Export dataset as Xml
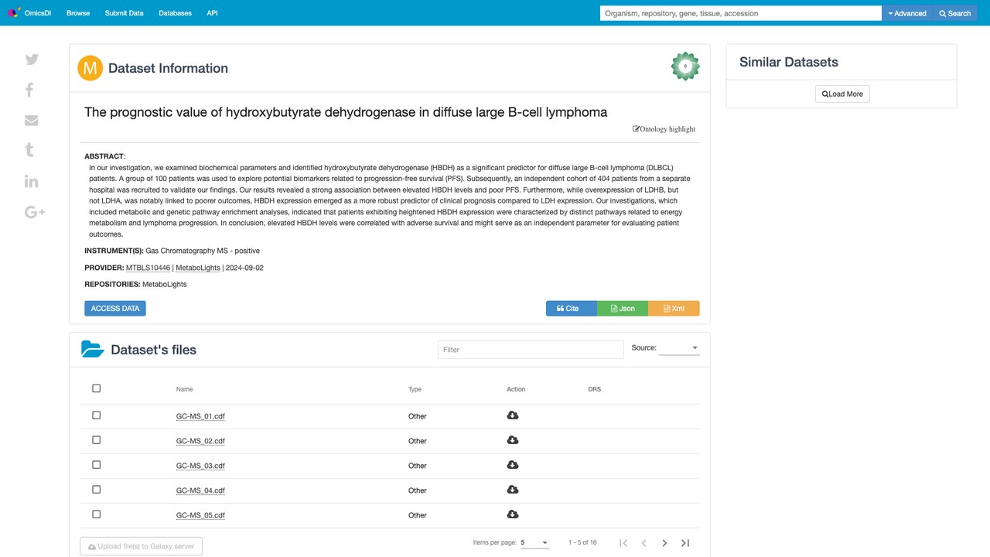The height and width of the screenshot is (557, 990). coord(674,308)
